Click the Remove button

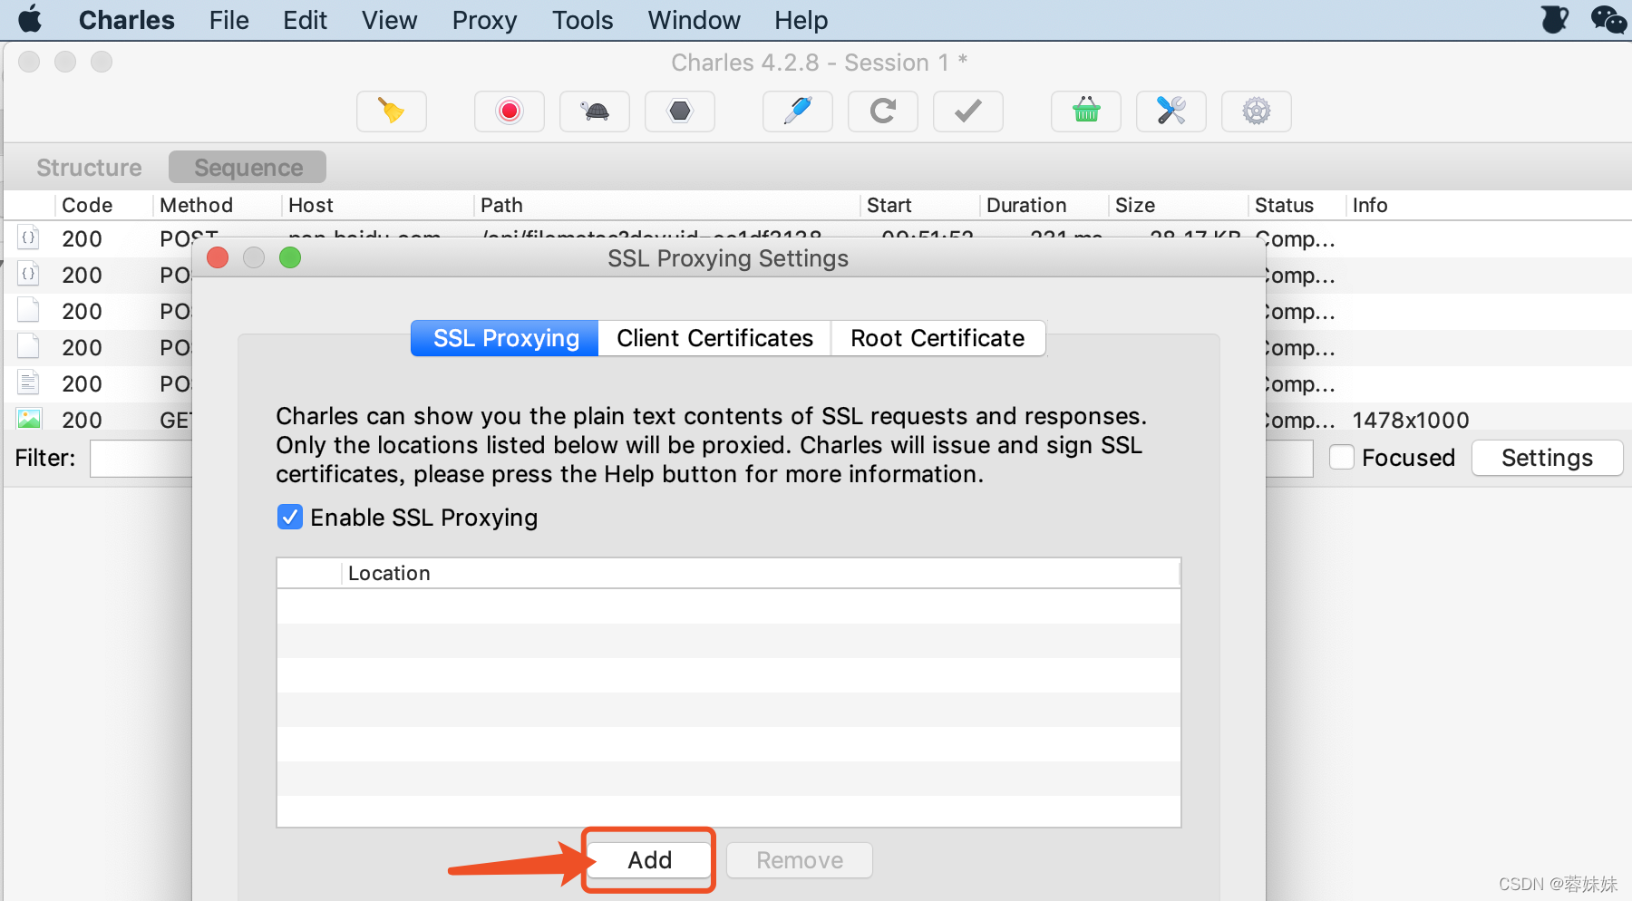pos(800,860)
